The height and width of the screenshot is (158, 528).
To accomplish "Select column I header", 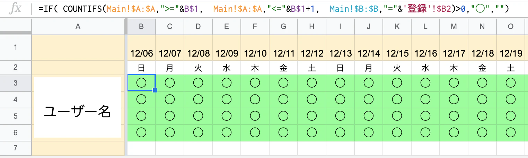I will click(x=340, y=26).
